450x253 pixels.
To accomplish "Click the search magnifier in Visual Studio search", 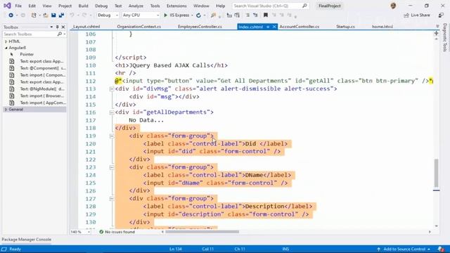I will 304,6.
